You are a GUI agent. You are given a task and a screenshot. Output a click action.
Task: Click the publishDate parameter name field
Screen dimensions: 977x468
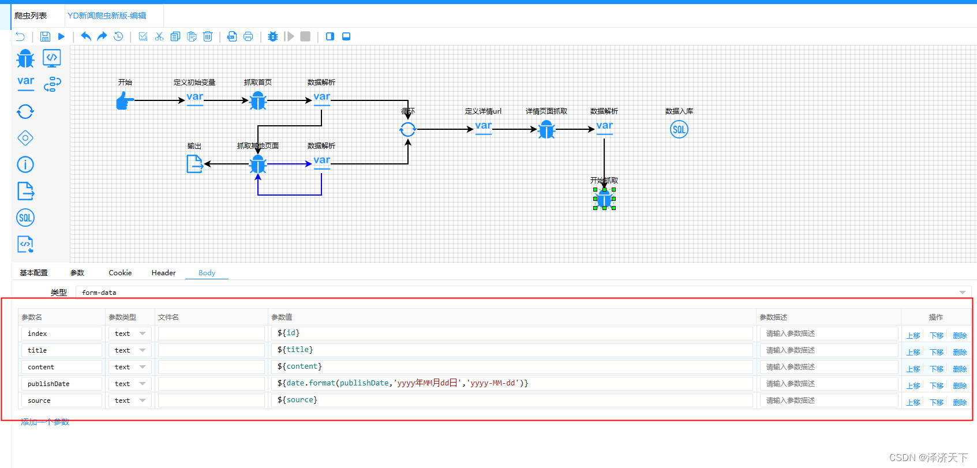62,384
